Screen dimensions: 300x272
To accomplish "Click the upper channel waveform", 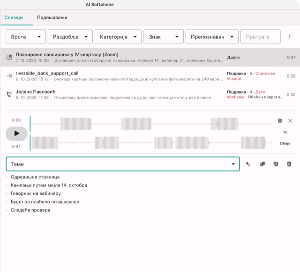I will 151,124.
